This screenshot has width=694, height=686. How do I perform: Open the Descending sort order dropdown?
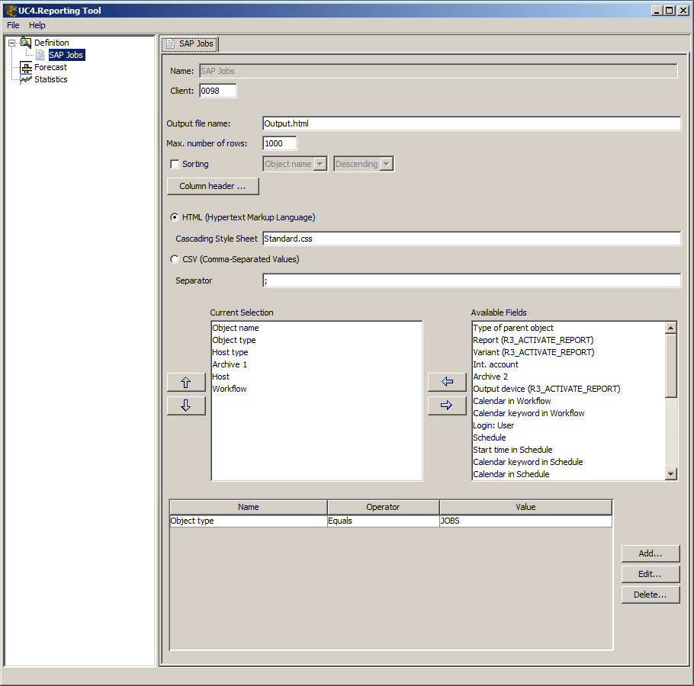tap(363, 164)
